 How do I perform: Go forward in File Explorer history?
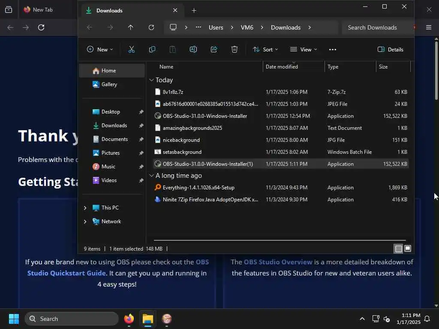[x=110, y=27]
